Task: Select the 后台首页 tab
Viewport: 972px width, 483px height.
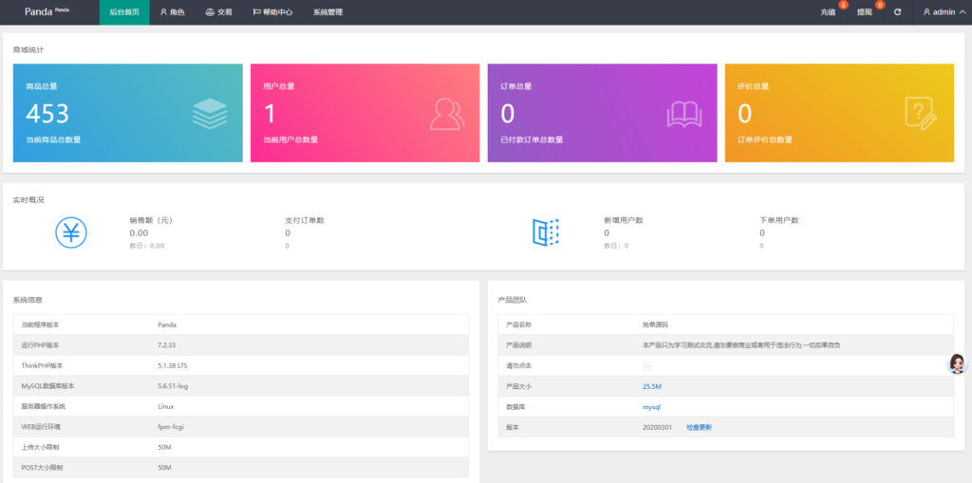Action: [x=124, y=12]
